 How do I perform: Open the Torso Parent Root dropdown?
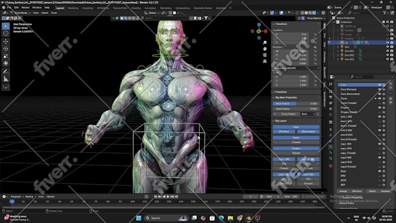click(x=308, y=114)
